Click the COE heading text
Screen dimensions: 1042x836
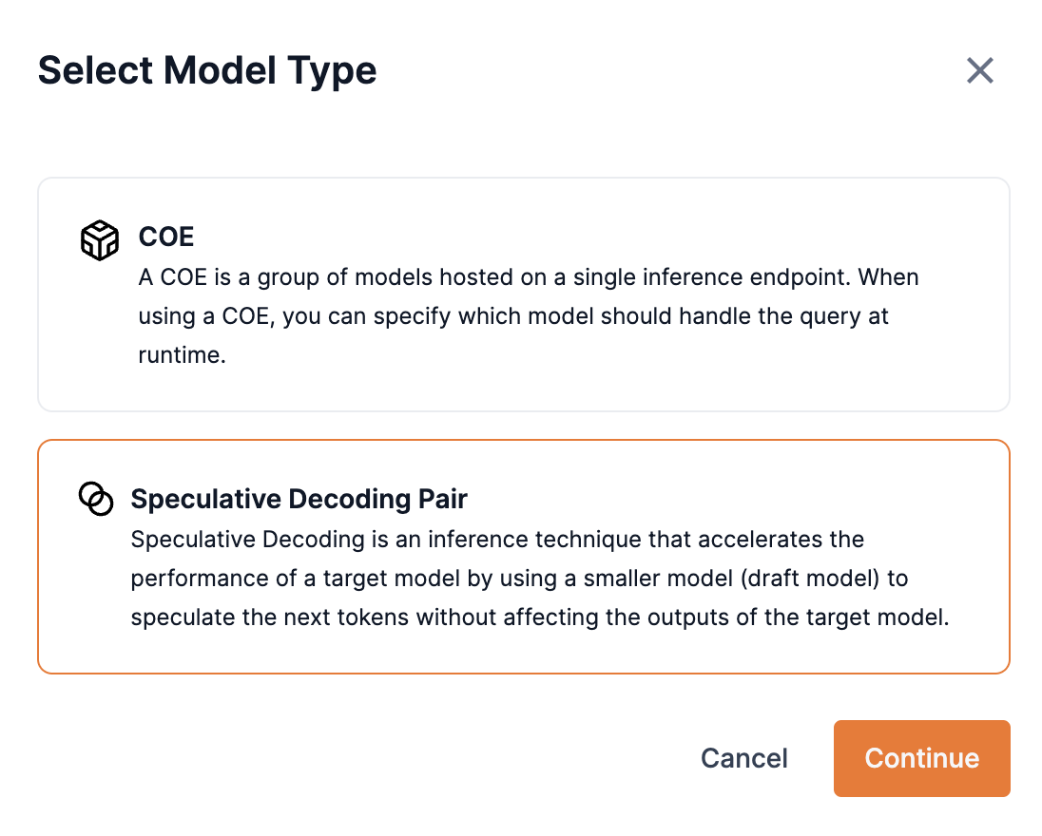165,237
